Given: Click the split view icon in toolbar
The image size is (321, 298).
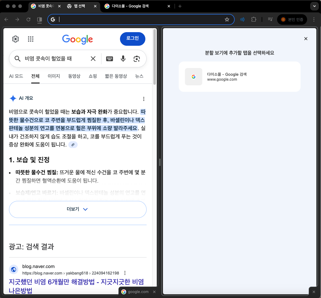Looking at the screenshot, I should click(x=40, y=19).
